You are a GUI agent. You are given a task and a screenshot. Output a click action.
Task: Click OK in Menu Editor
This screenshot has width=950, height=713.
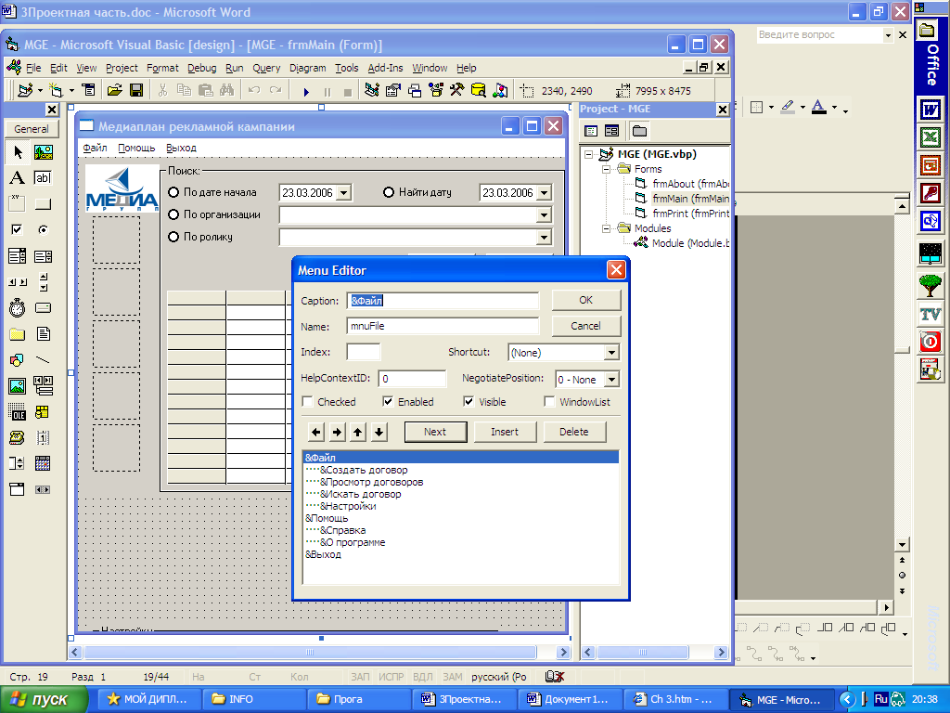(x=586, y=300)
